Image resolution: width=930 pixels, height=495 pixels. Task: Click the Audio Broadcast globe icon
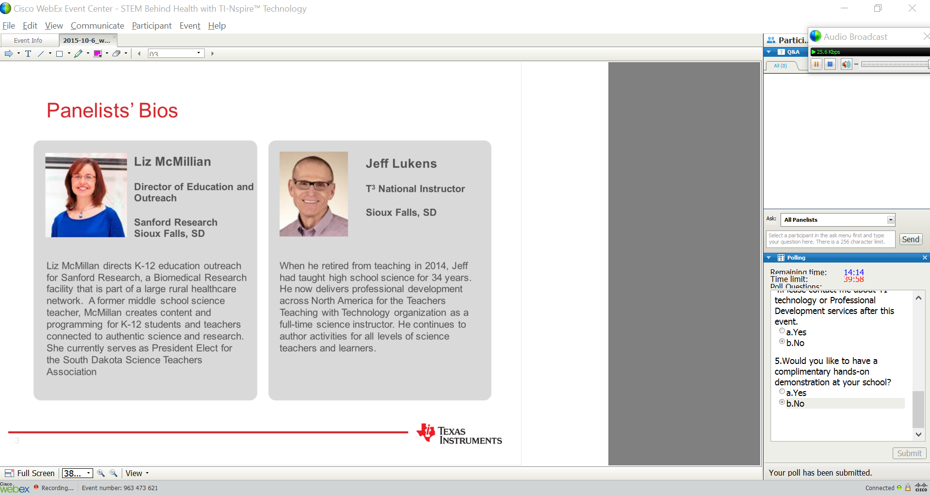[x=816, y=36]
